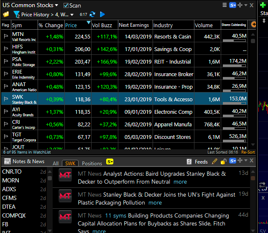Click the yellow padlock icon
Screen dimensions: 268x233
[x=223, y=161]
